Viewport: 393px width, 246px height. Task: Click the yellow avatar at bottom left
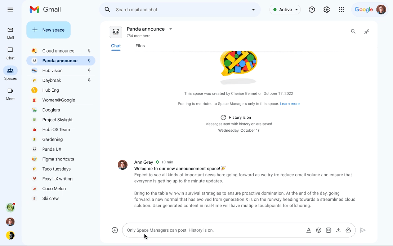click(x=10, y=236)
